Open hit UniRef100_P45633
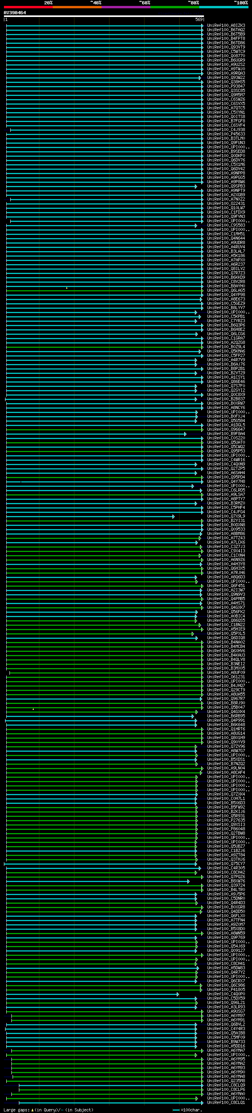Screen dimensions: 252x1113 226,134
